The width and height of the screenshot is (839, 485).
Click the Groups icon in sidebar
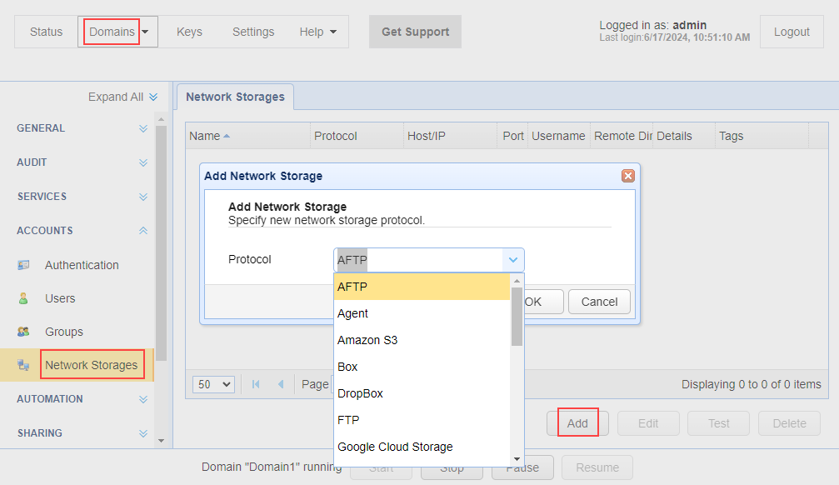pyautogui.click(x=23, y=332)
